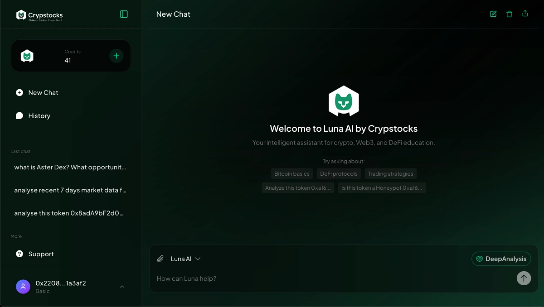Click the Bitcoin basics suggestion
Image resolution: width=544 pixels, height=307 pixels.
click(291, 173)
